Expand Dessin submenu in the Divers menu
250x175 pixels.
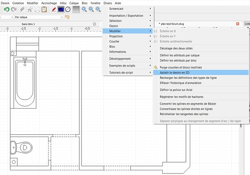click(128, 26)
